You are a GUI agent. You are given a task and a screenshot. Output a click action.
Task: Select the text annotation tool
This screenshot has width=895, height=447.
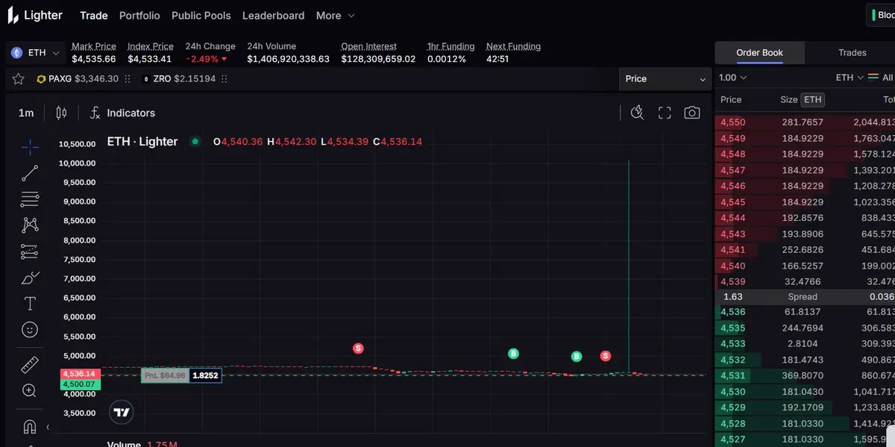pos(30,304)
